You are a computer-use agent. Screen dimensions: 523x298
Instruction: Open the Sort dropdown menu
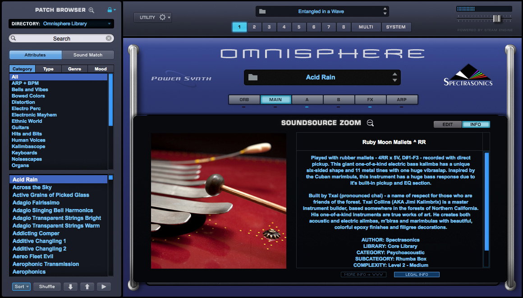21,287
